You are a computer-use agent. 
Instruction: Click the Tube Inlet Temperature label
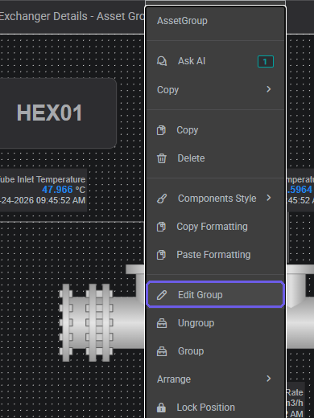coord(42,179)
